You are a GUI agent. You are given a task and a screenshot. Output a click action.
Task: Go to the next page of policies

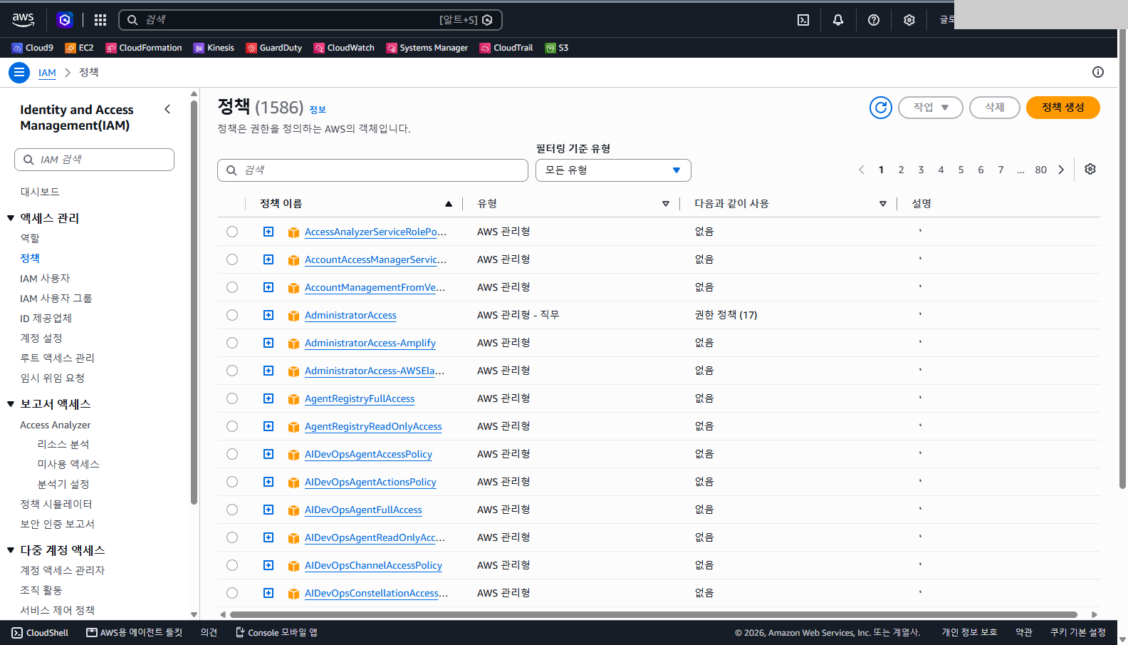[1061, 170]
